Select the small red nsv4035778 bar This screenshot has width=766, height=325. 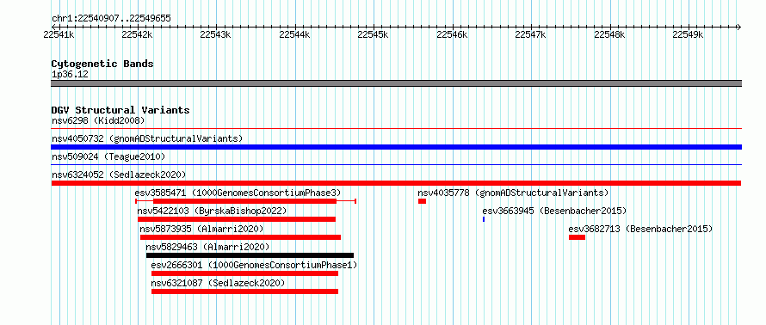422,201
